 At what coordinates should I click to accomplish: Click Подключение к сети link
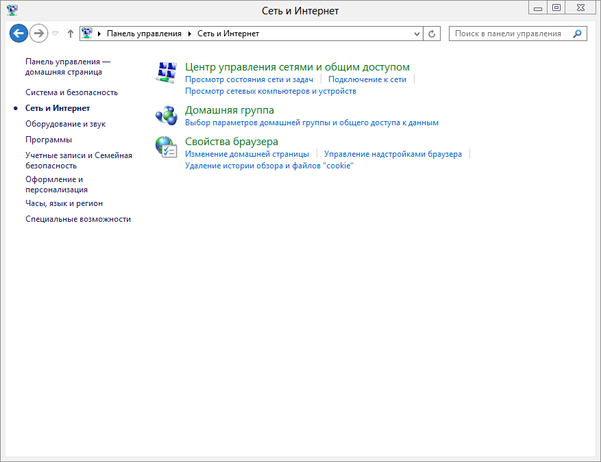point(367,79)
